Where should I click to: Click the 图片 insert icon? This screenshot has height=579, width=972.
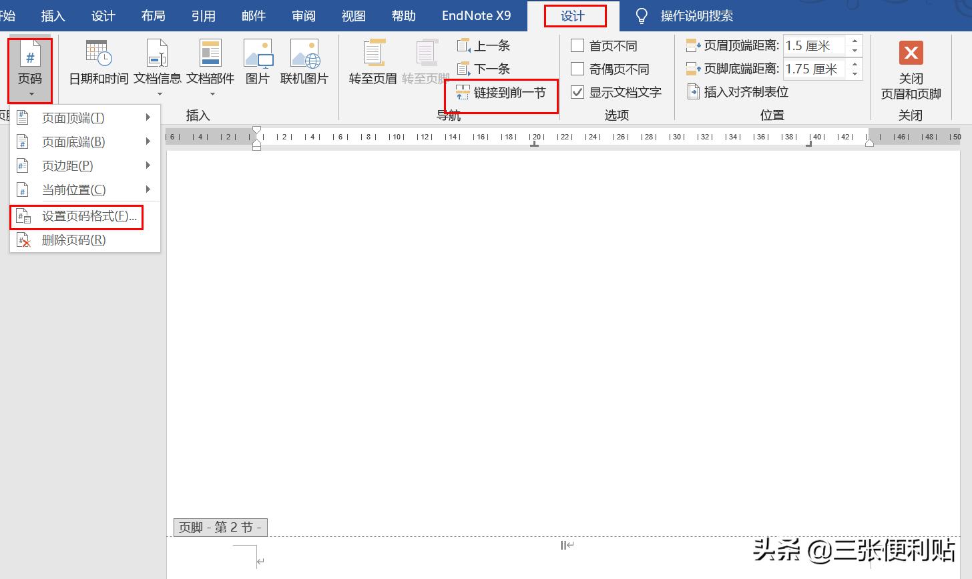[258, 60]
